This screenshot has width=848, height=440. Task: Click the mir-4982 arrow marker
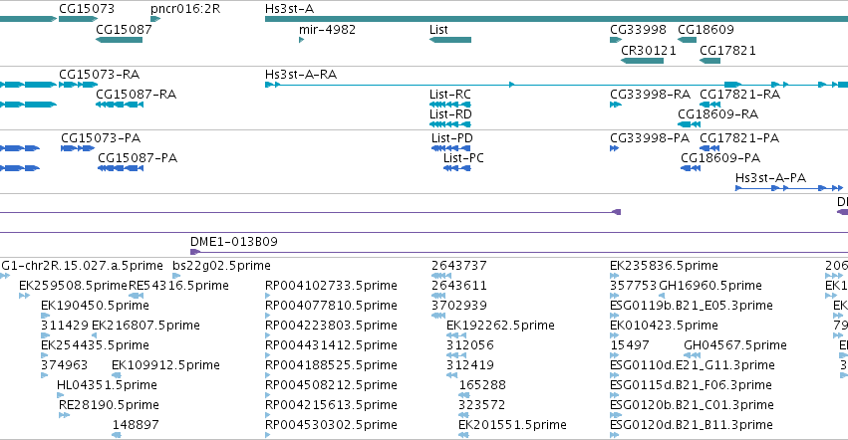[x=301, y=40]
